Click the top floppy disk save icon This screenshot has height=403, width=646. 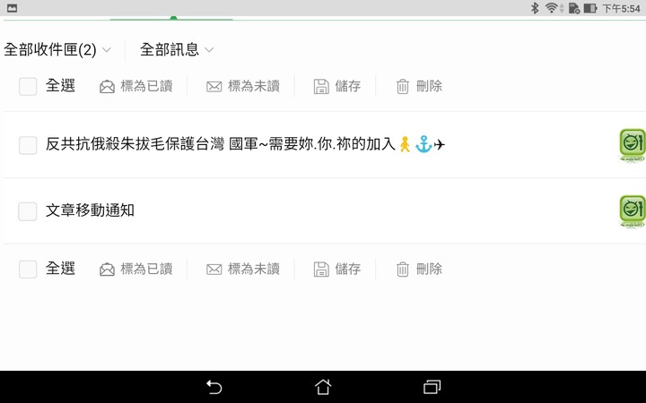point(321,87)
